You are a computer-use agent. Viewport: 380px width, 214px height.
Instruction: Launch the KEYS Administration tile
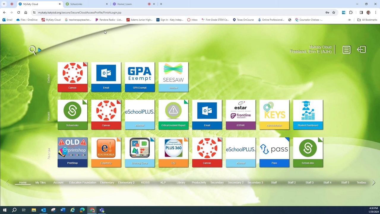274,114
